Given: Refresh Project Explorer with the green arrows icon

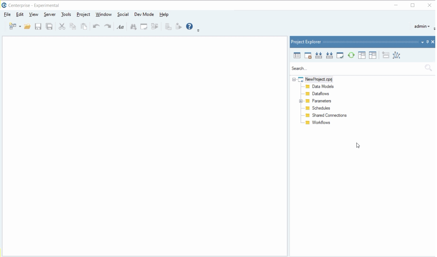Looking at the screenshot, I should 351,56.
